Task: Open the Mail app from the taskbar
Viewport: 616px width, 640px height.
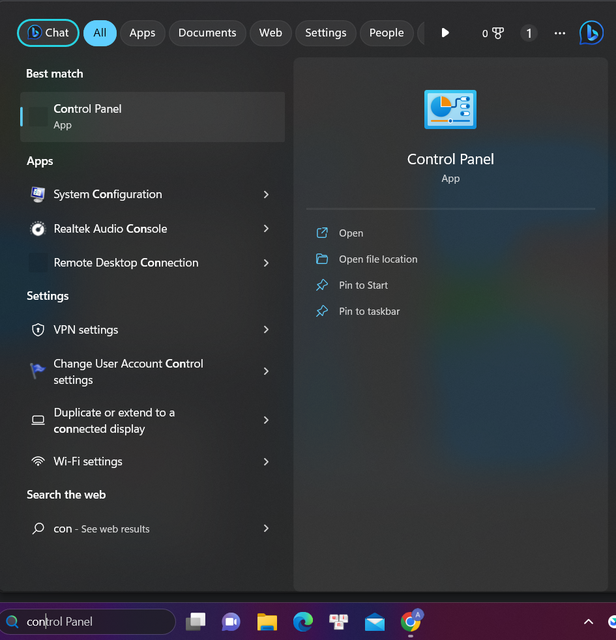Action: [x=375, y=622]
